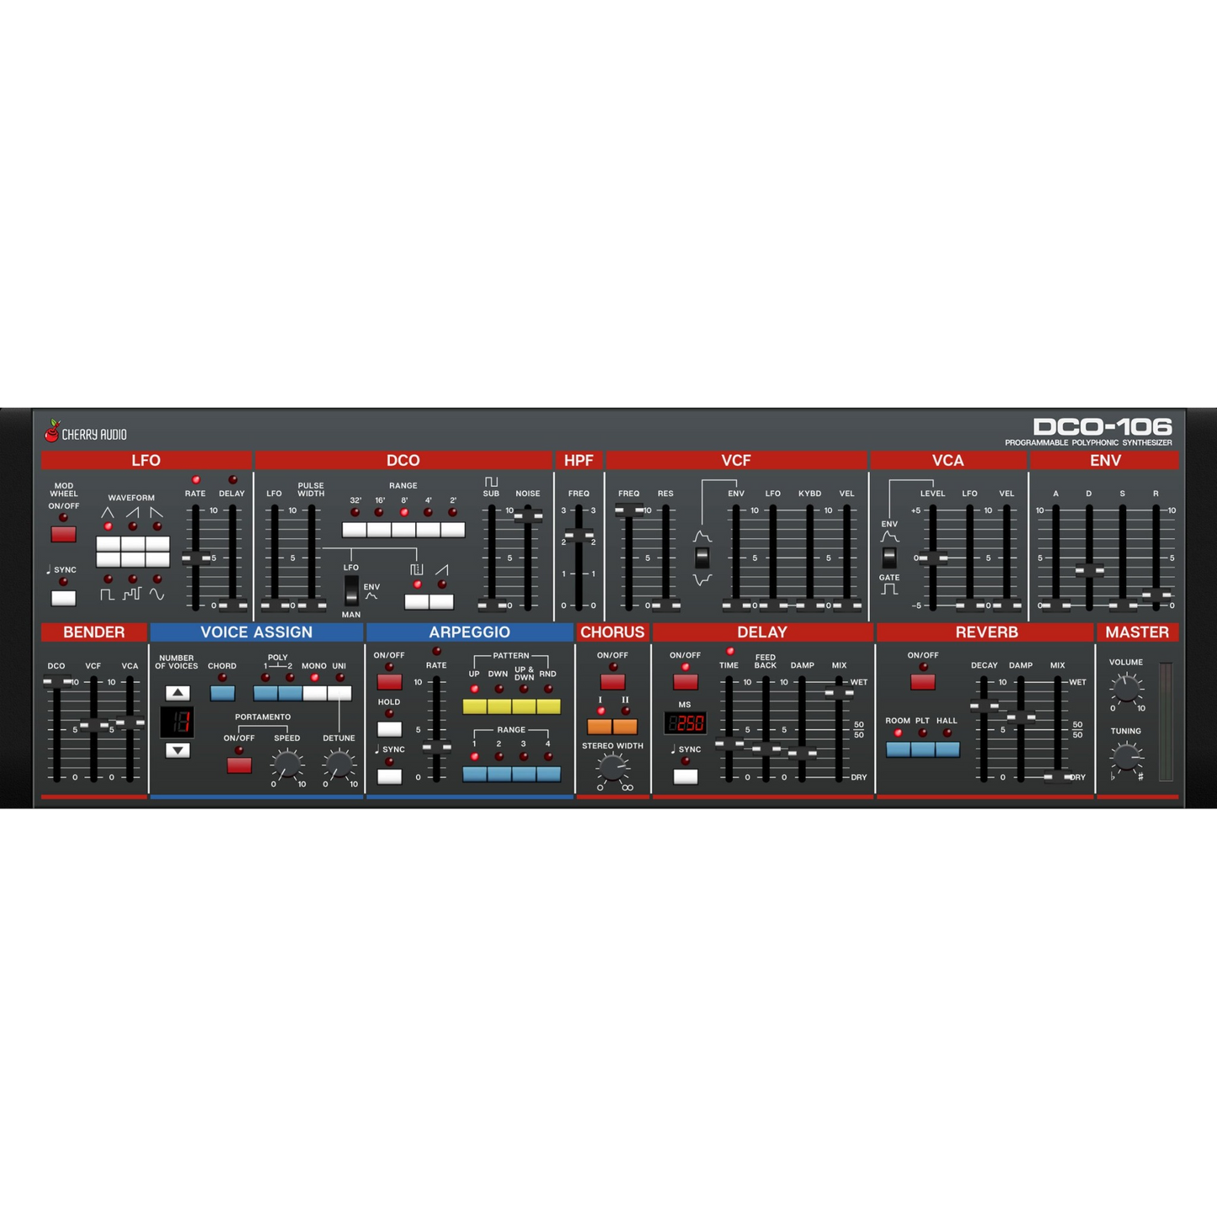Viewport: 1217px width, 1217px height.
Task: Select the 16' DCO range button
Action: (379, 530)
